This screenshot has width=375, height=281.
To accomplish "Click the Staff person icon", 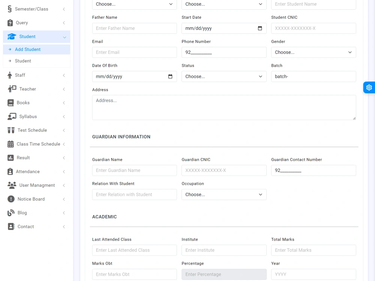I will (x=10, y=75).
